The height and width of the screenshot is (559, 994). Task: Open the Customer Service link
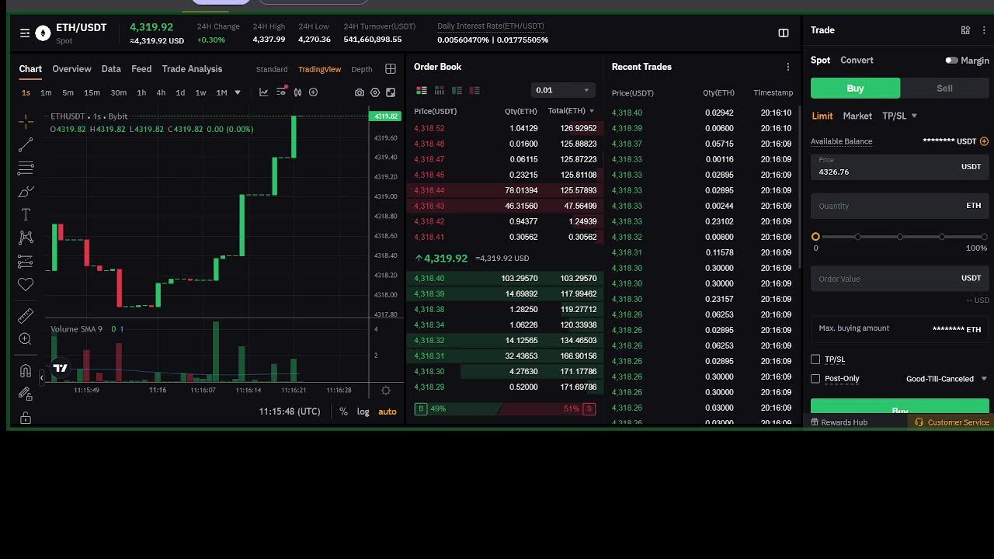coord(952,422)
